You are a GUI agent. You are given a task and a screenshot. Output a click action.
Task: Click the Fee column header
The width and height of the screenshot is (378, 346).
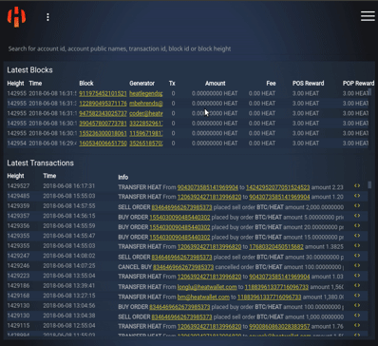[271, 84]
